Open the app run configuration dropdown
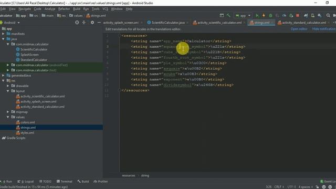Screen dimensions: 336x189 click(243, 16)
